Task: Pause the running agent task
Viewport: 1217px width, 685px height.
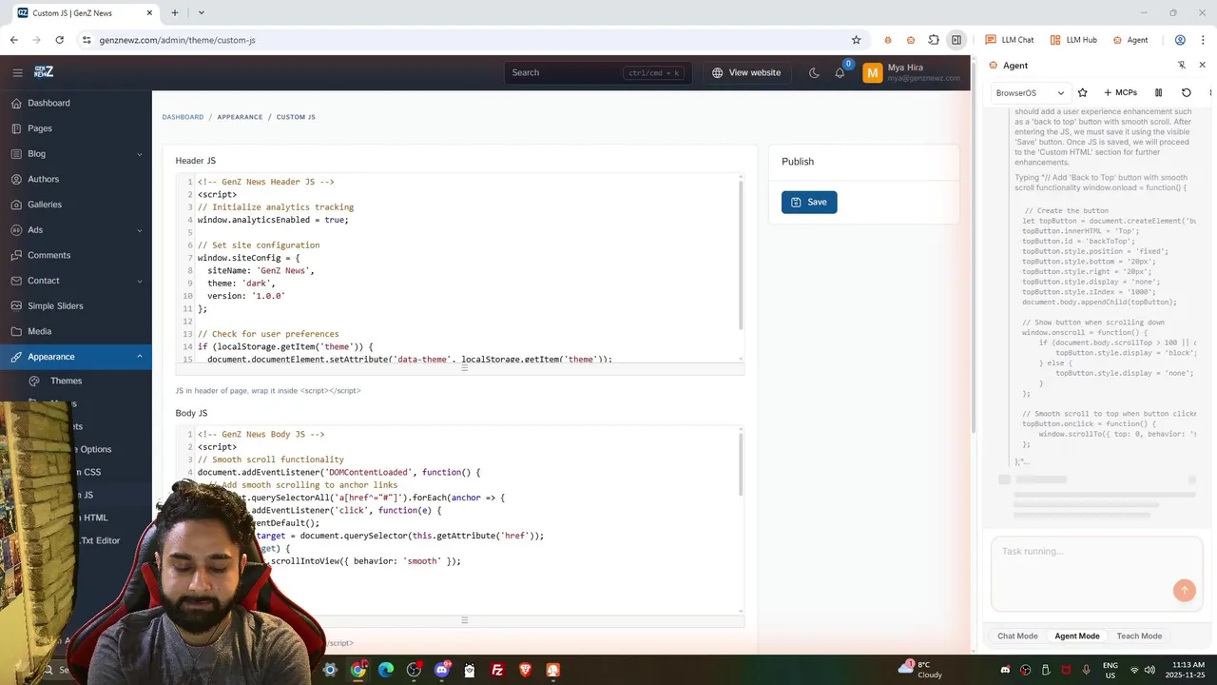Action: click(x=1158, y=93)
